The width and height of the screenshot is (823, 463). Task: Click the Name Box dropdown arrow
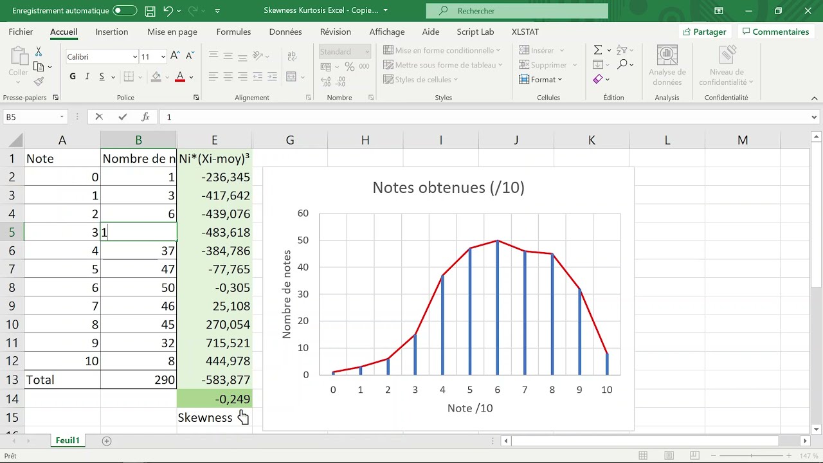coord(62,117)
